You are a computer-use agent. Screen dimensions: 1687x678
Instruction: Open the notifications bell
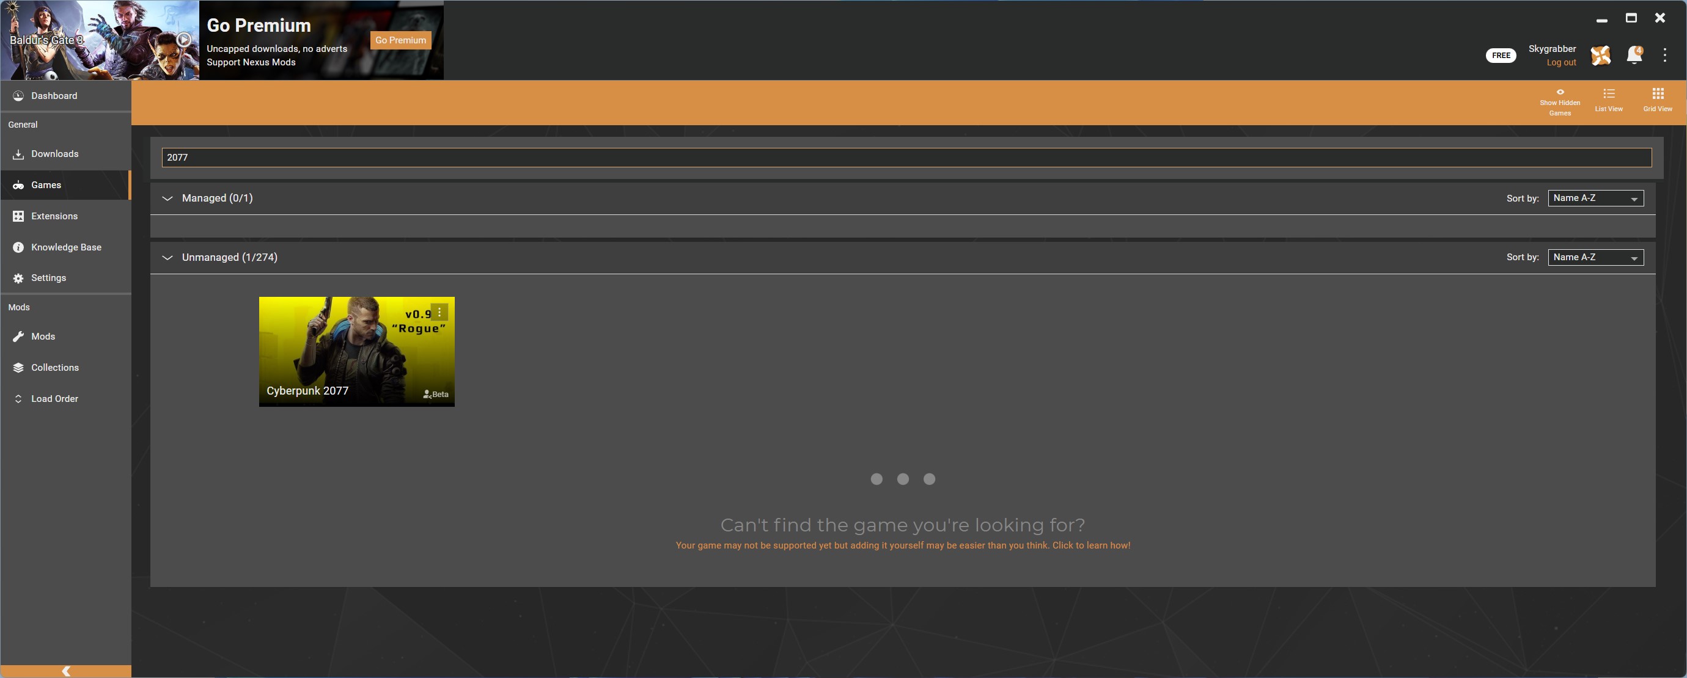coord(1634,55)
